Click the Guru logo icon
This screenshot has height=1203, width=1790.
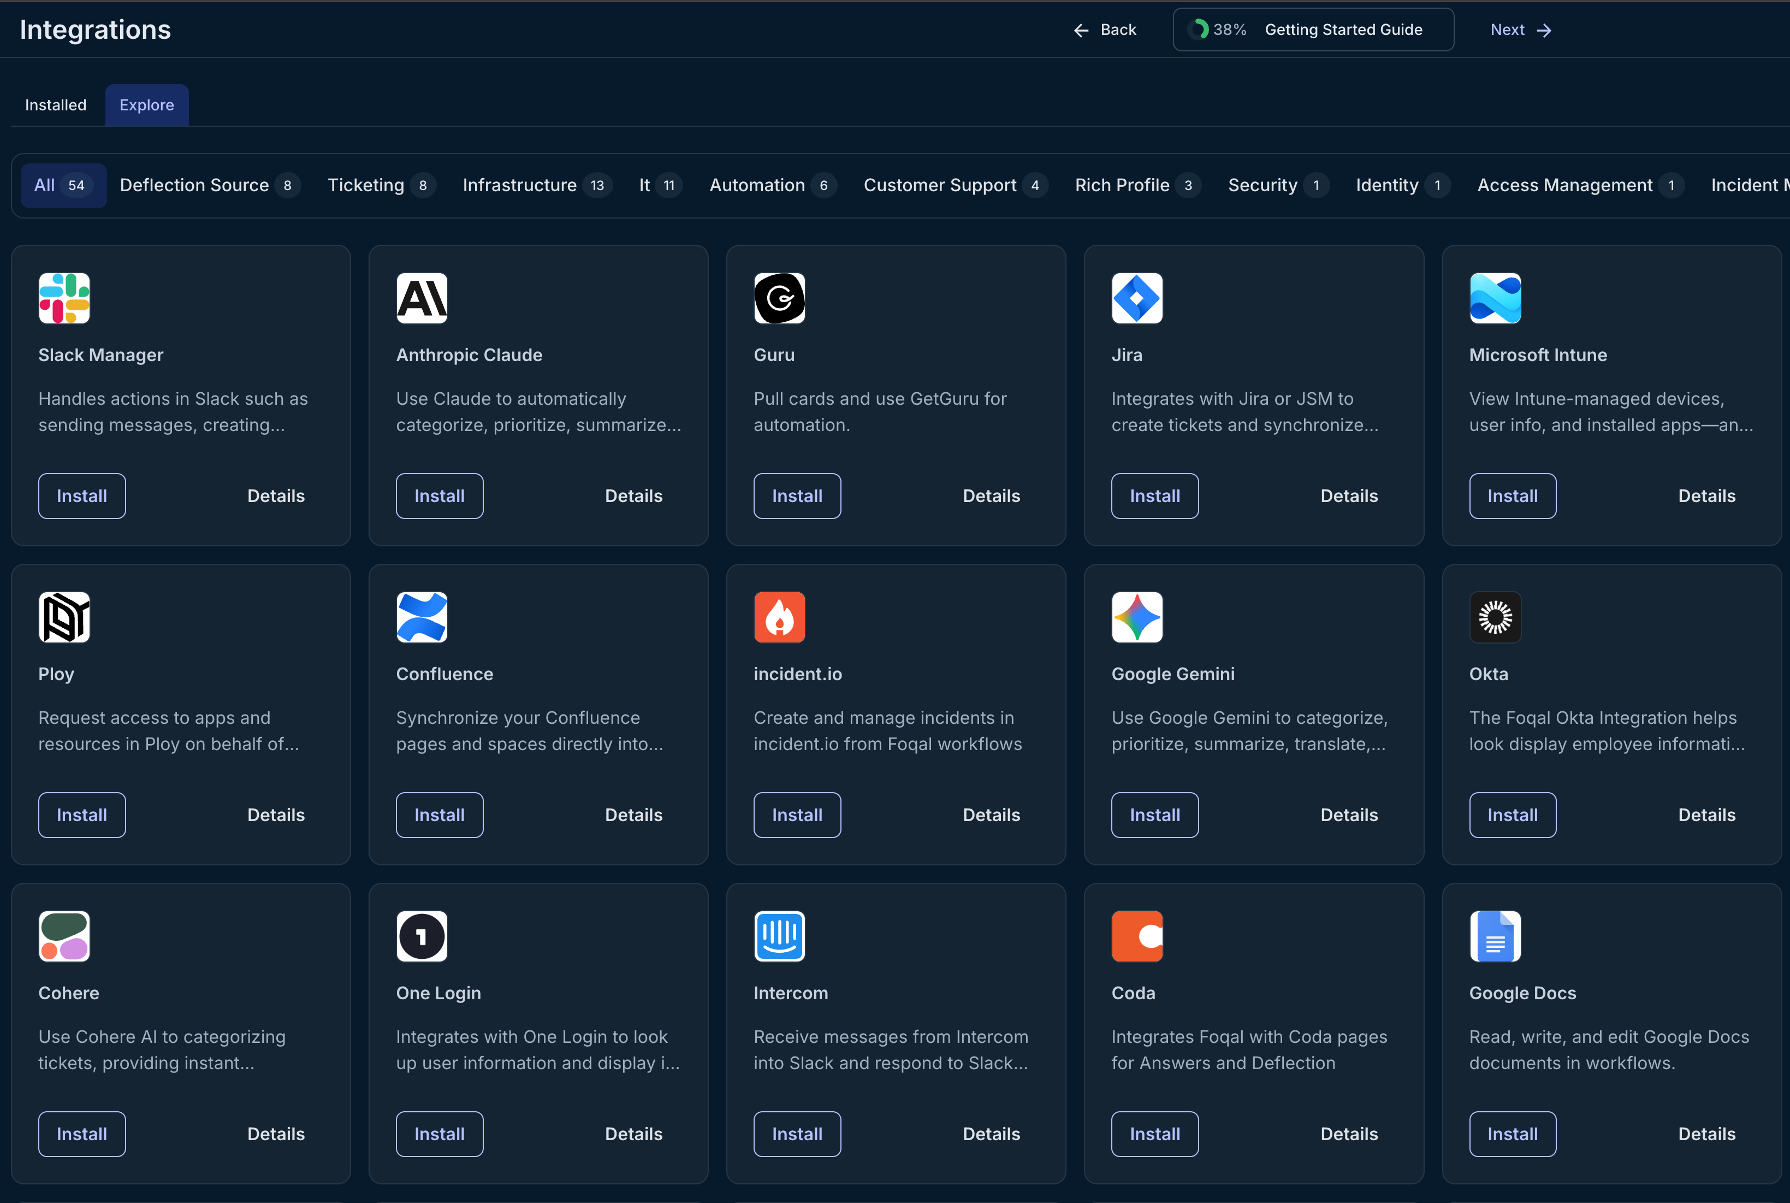coord(779,298)
